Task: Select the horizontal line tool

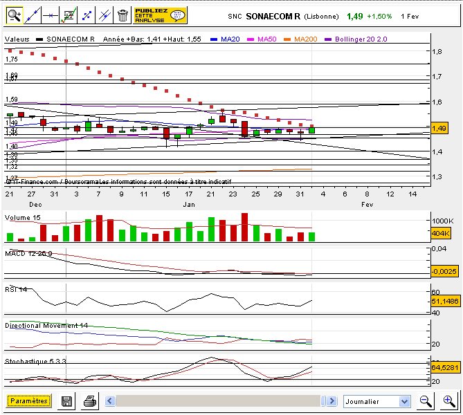Action: pos(51,15)
